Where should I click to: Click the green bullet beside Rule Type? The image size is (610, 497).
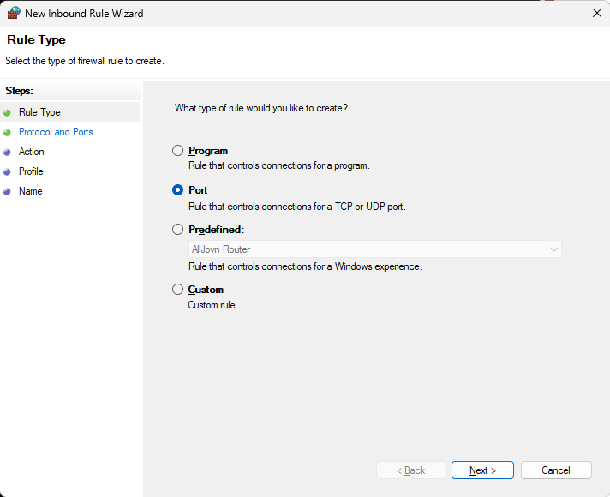(x=8, y=112)
